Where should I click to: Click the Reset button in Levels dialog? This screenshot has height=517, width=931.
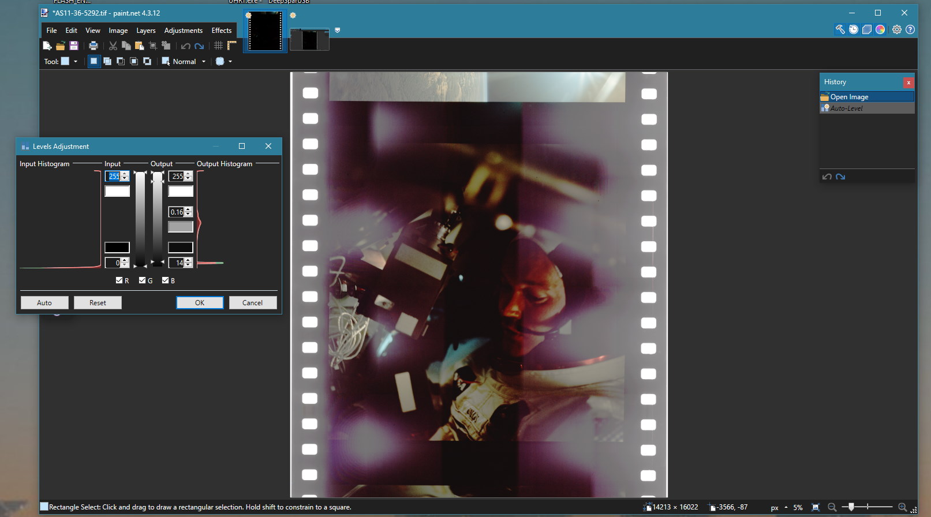98,302
